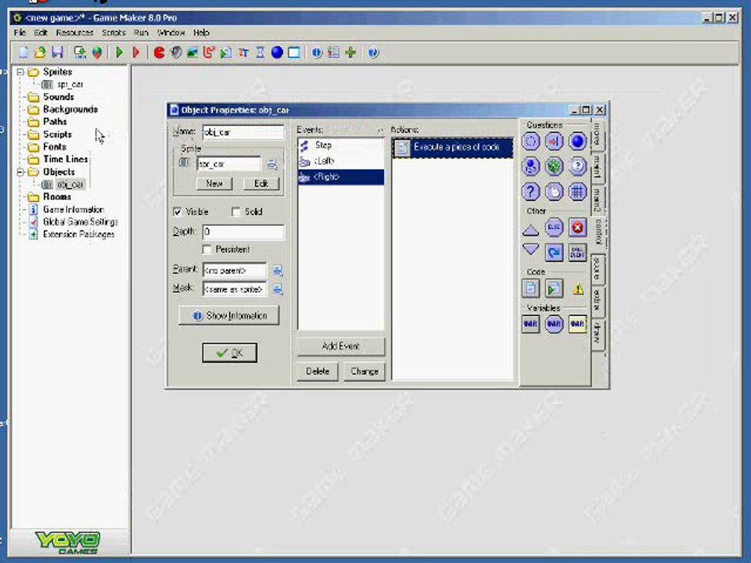Select spr_car in the resource tree
The height and width of the screenshot is (563, 751).
pos(70,84)
